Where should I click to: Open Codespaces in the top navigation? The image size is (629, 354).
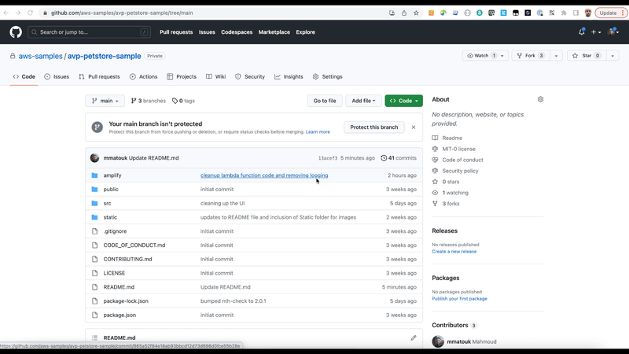[237, 32]
